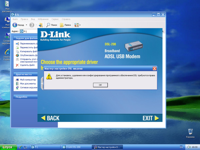Click the Up folder icon in toolbar
200x150 pixels.
41,25
